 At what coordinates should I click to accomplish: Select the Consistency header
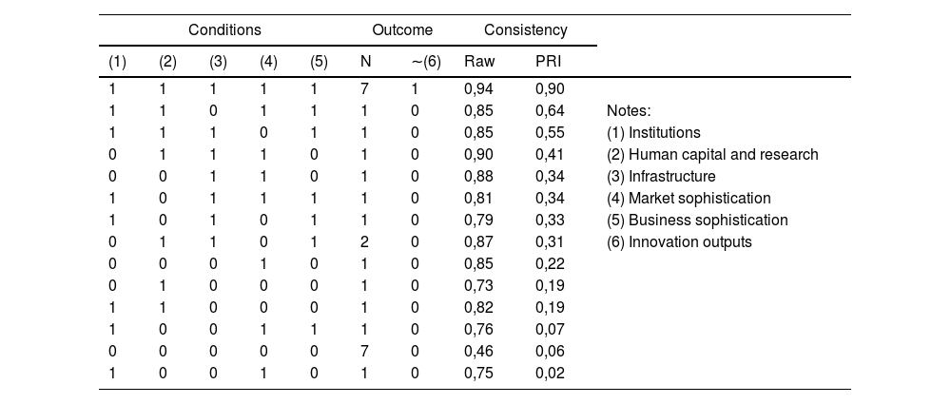[x=526, y=30]
